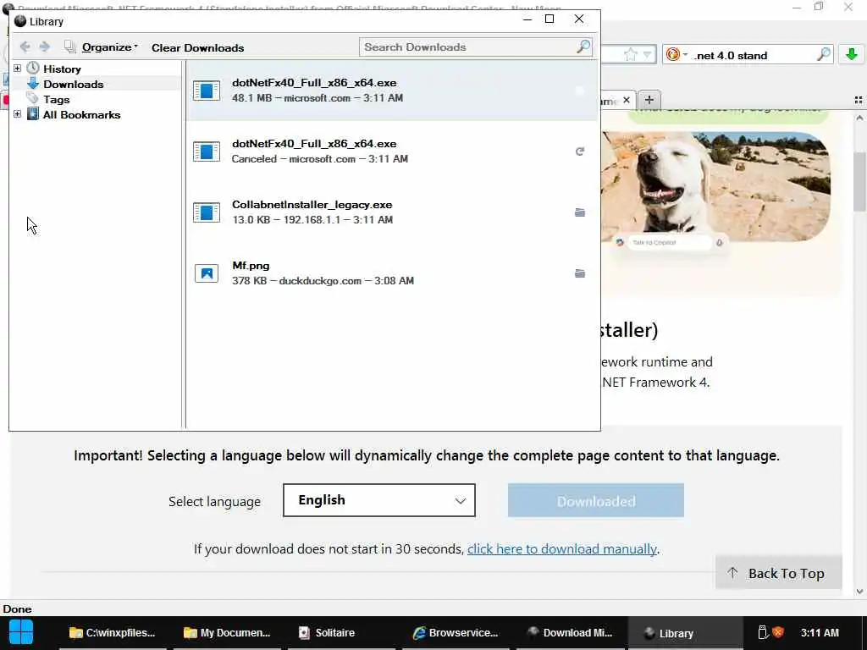Close the current browser tab

[x=626, y=100]
